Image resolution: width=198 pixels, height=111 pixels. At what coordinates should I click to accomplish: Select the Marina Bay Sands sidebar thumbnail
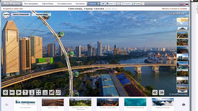(x=182, y=58)
